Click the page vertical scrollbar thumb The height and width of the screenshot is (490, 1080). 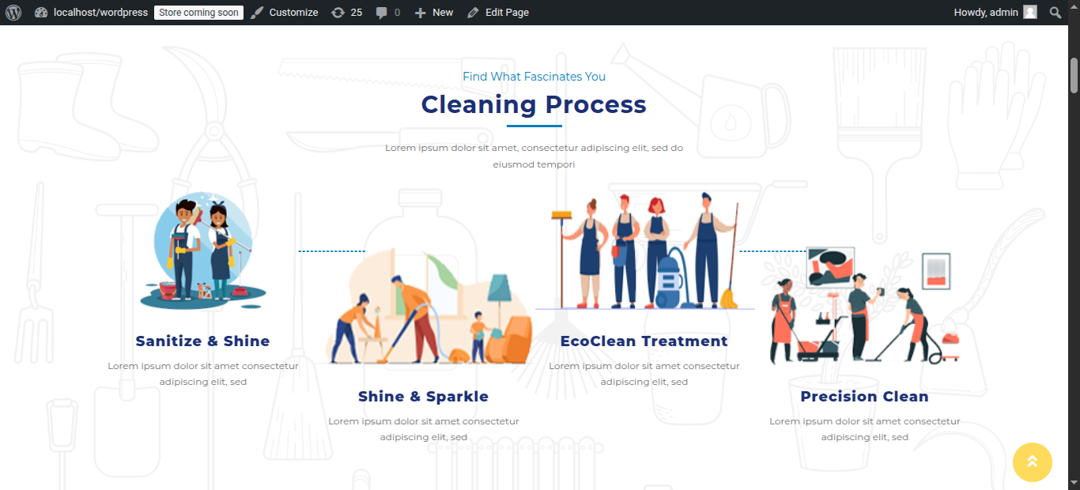[x=1074, y=75]
